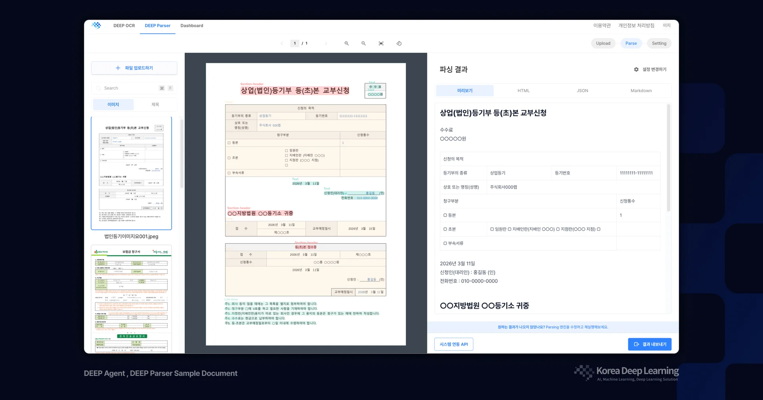Viewport: 763px width, 400px height.
Task: Fit the document to the screen
Action: 381,43
